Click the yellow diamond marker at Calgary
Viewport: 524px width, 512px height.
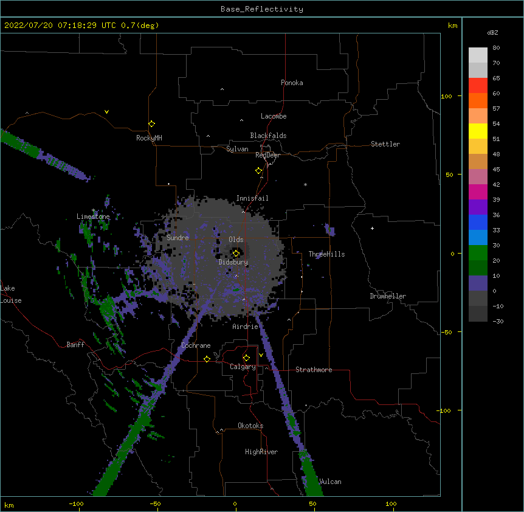[246, 358]
